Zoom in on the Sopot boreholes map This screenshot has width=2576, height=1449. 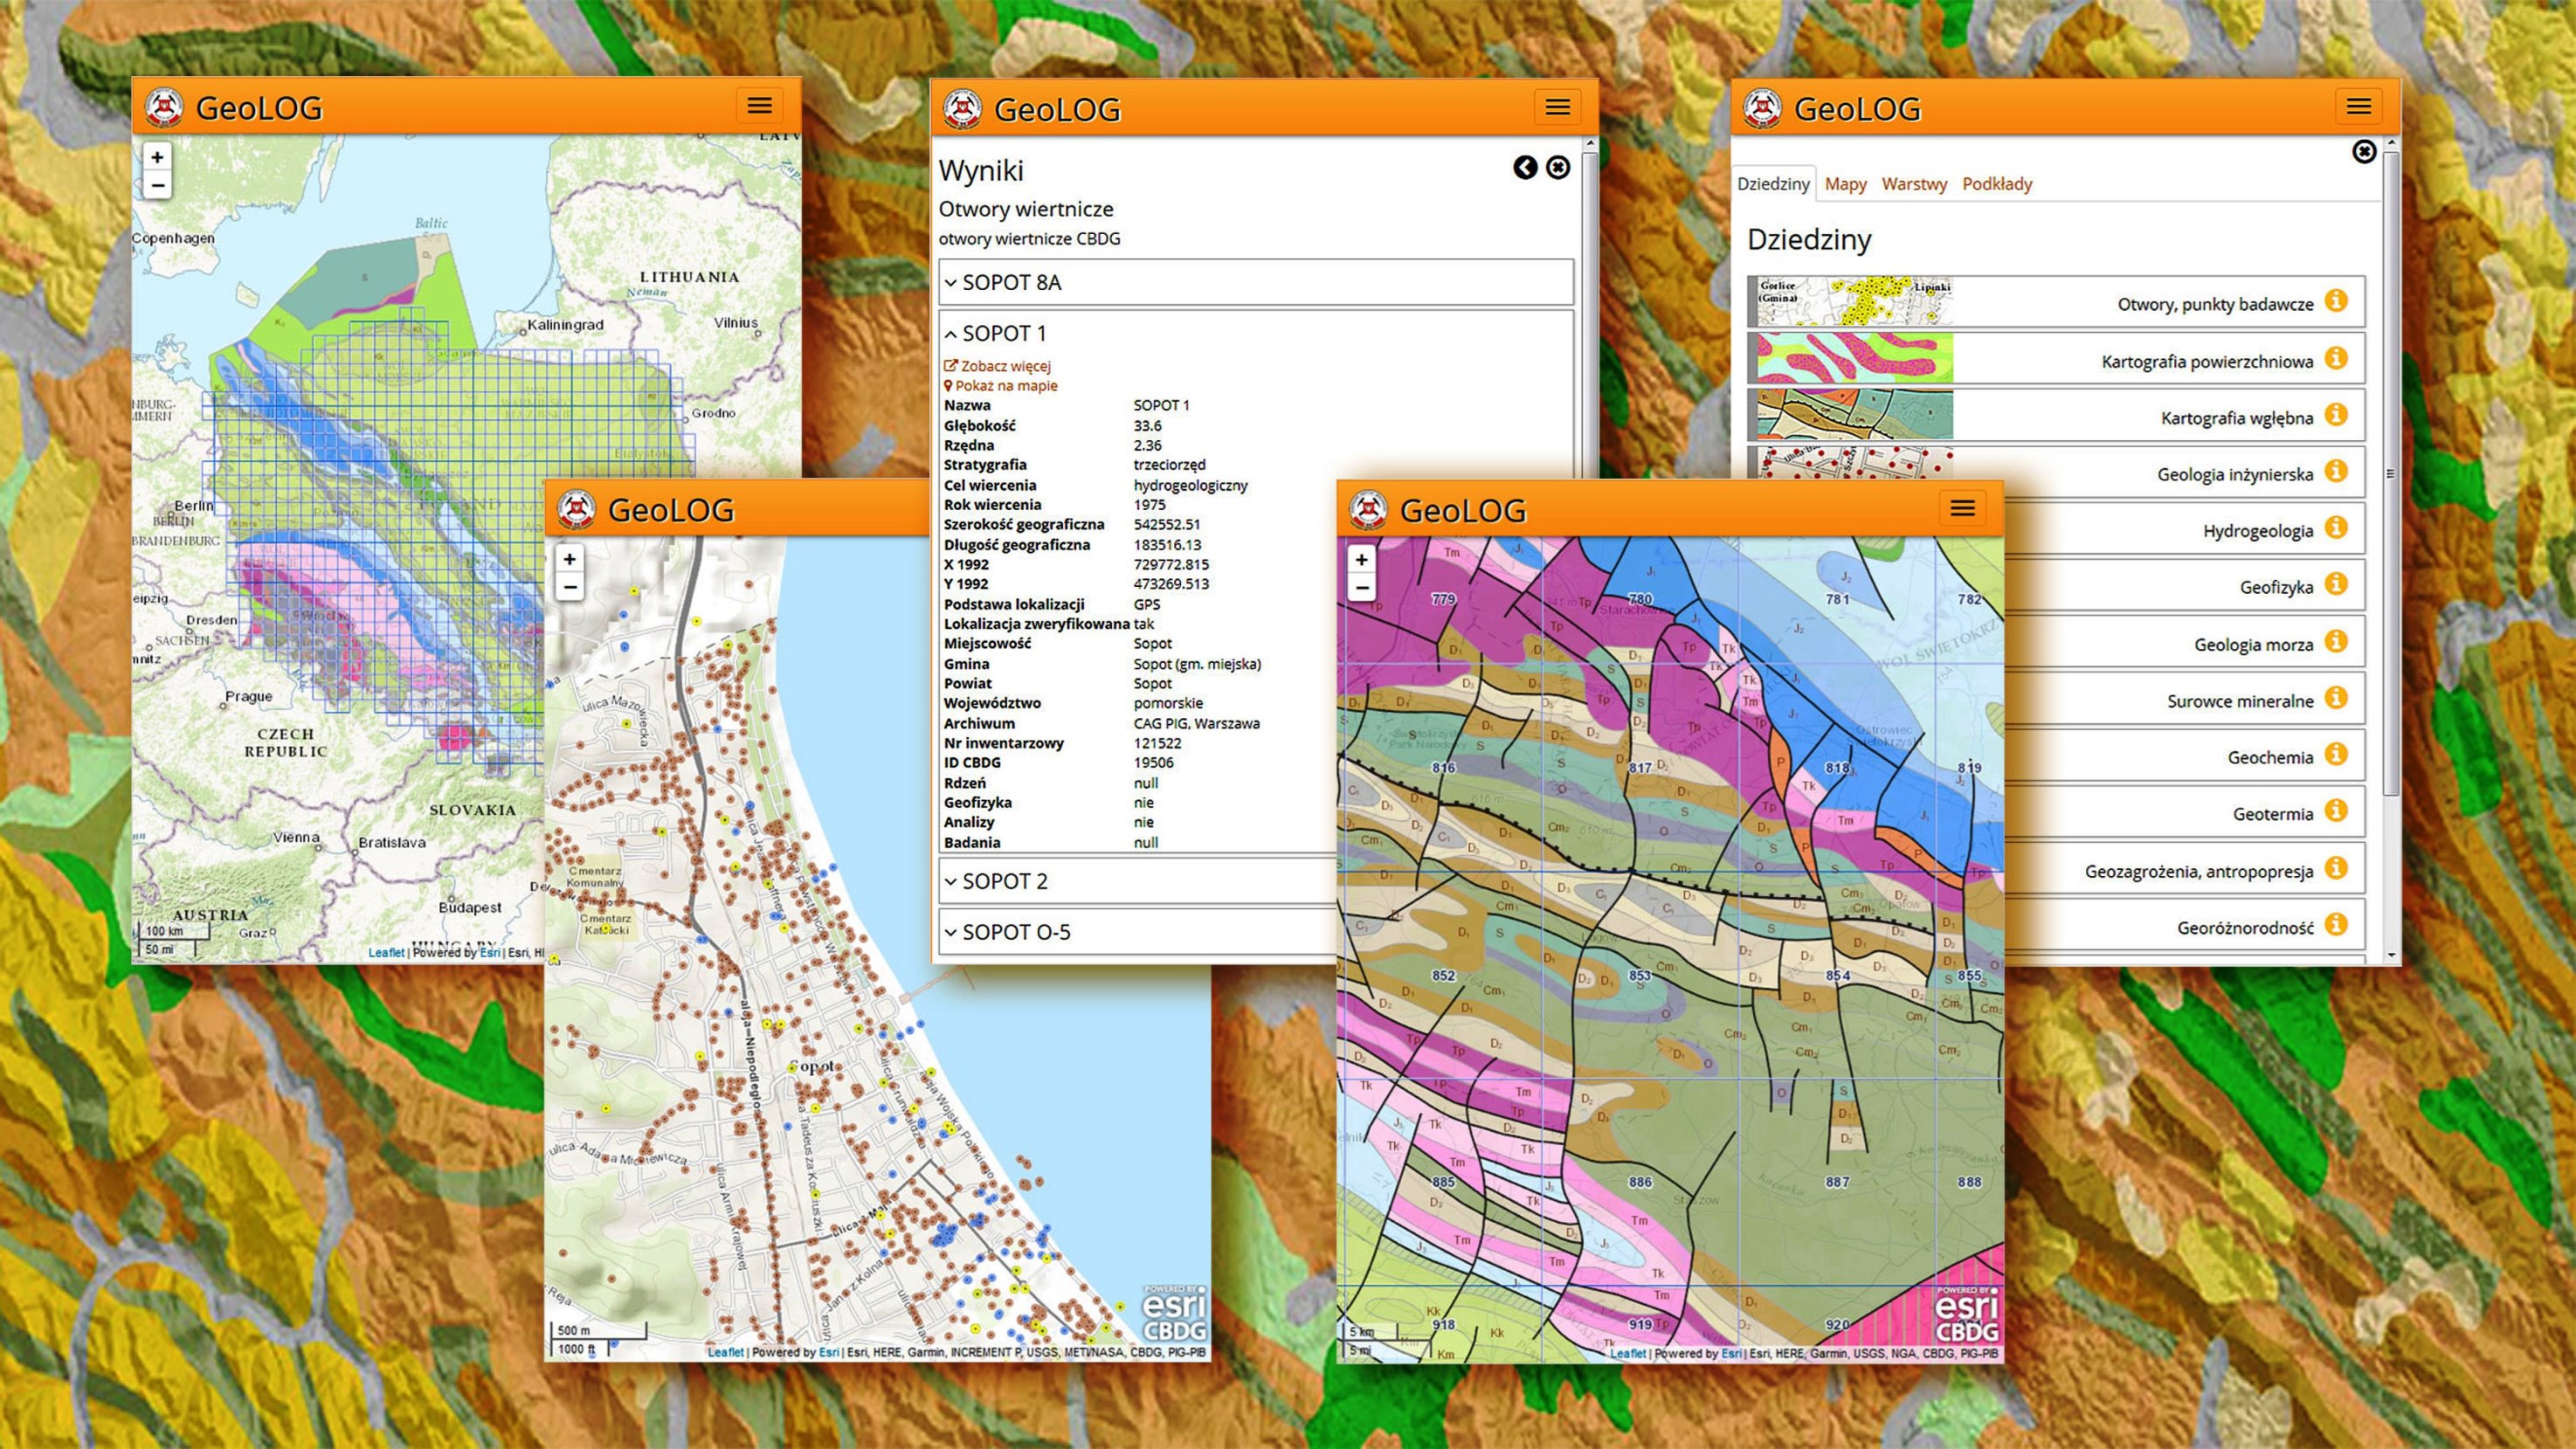[x=569, y=559]
